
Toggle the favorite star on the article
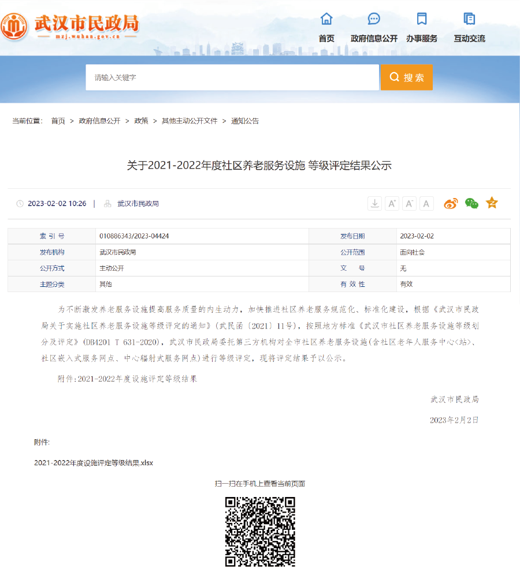pyautogui.click(x=492, y=203)
